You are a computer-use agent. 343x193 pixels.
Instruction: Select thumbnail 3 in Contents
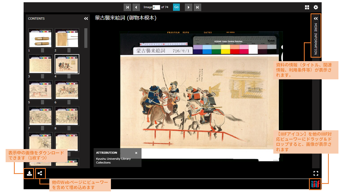point(40,64)
